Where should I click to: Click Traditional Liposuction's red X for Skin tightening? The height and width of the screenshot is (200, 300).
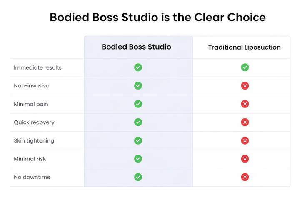click(245, 140)
